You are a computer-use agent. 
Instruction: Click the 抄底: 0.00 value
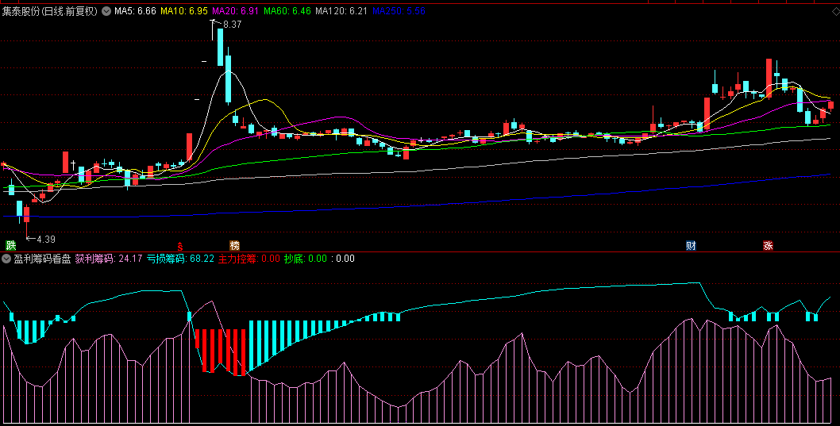[x=306, y=259]
